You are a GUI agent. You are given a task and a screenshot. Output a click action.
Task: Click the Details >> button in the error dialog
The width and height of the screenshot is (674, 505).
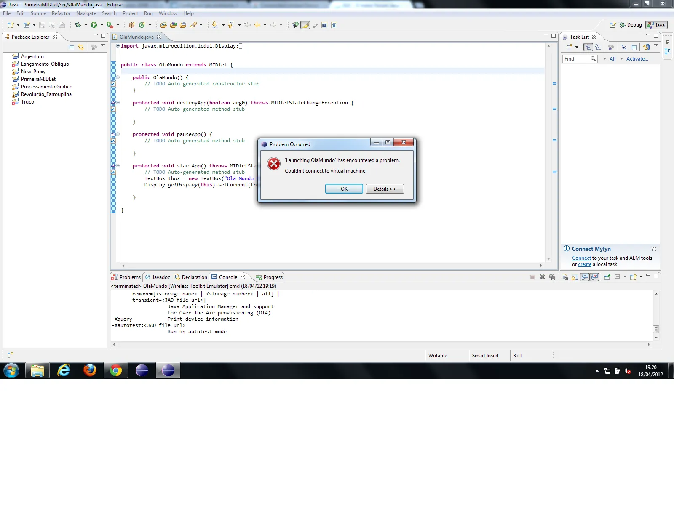point(385,189)
